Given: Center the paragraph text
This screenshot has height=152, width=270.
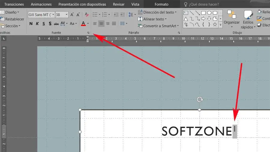Looking at the screenshot, I should click(x=101, y=23).
